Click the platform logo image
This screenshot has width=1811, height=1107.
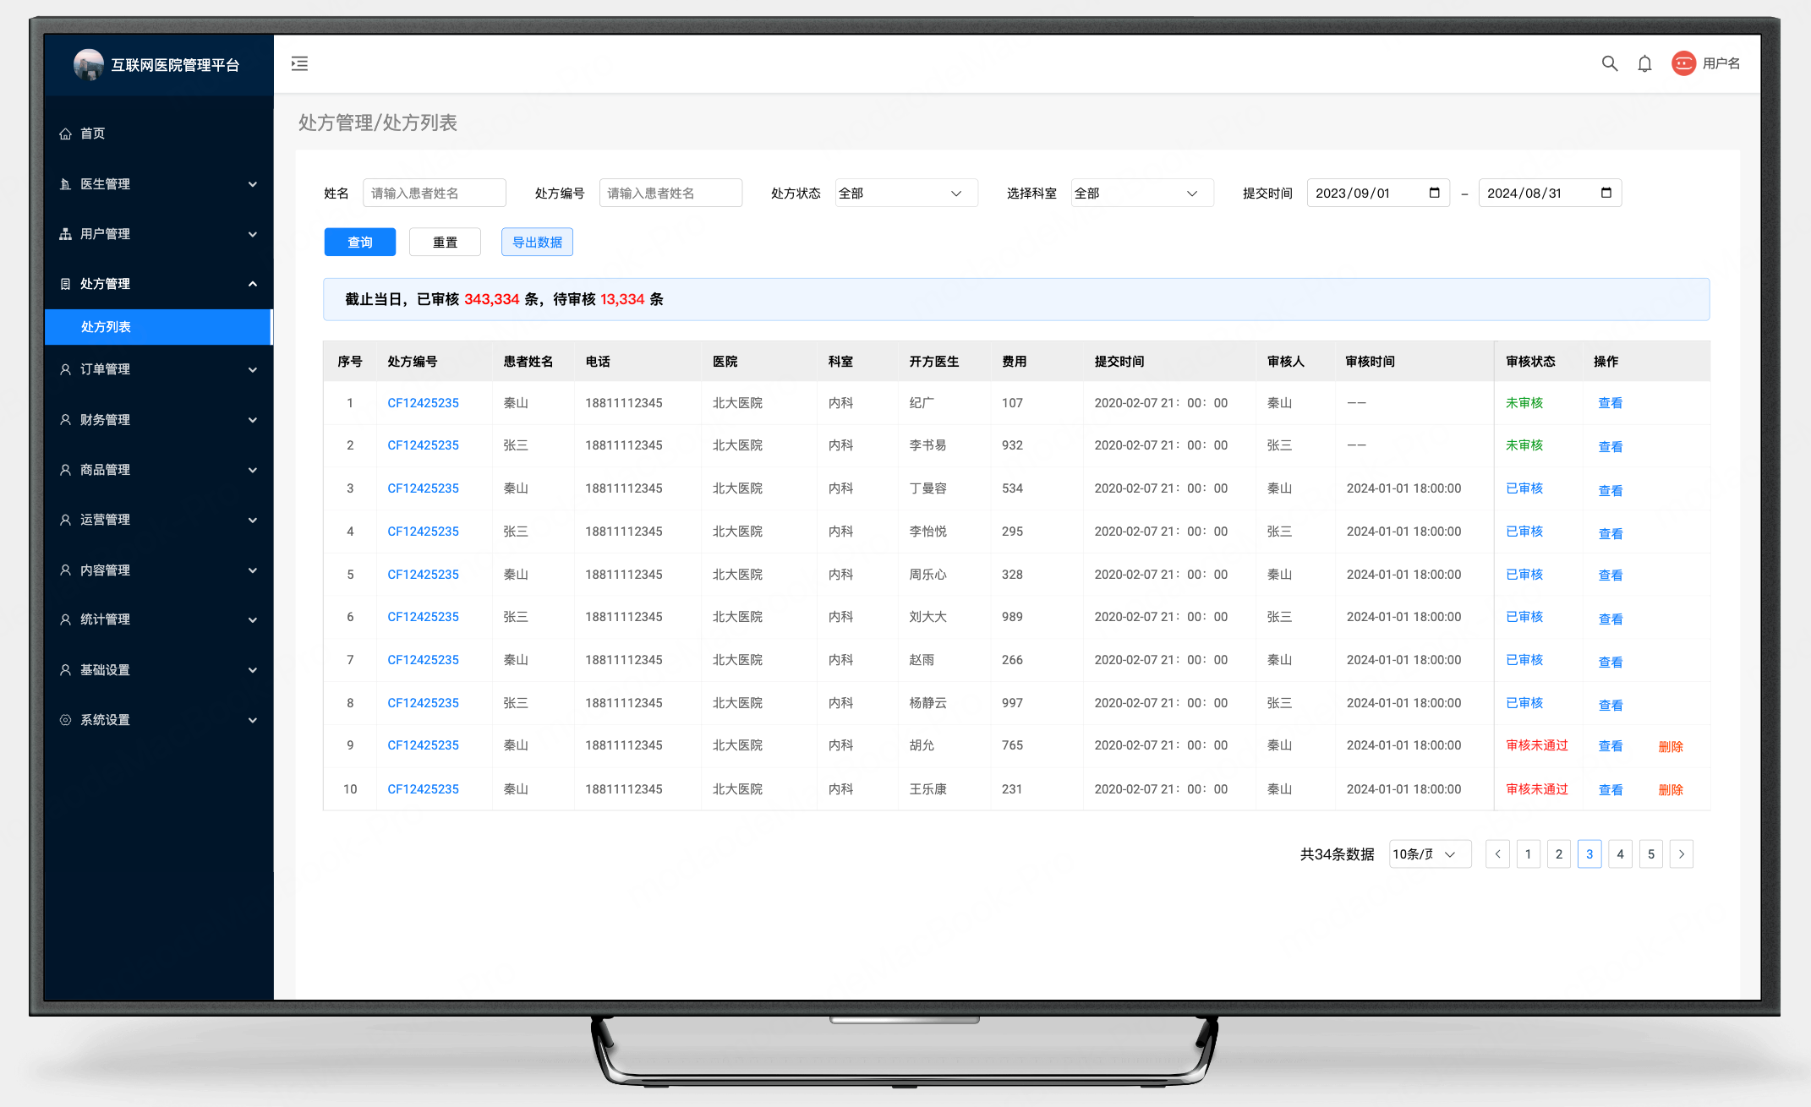pyautogui.click(x=88, y=64)
